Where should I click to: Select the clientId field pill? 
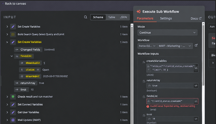point(30,63)
